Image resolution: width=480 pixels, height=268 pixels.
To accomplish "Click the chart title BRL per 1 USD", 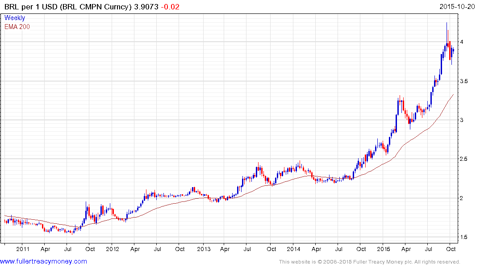I will pos(36,7).
